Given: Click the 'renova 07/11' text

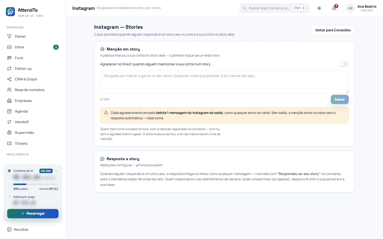Looking at the screenshot, I should (x=49, y=189).
